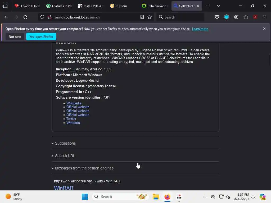Open File Explorer from taskbar
Viewport: 271px width, 203px height.
(x=156, y=197)
